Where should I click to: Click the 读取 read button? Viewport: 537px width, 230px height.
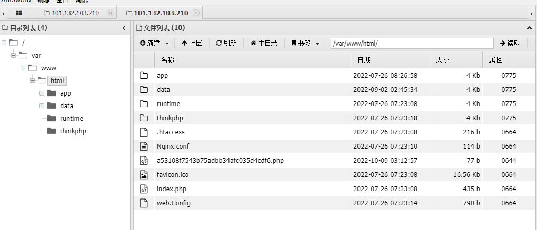coord(510,43)
